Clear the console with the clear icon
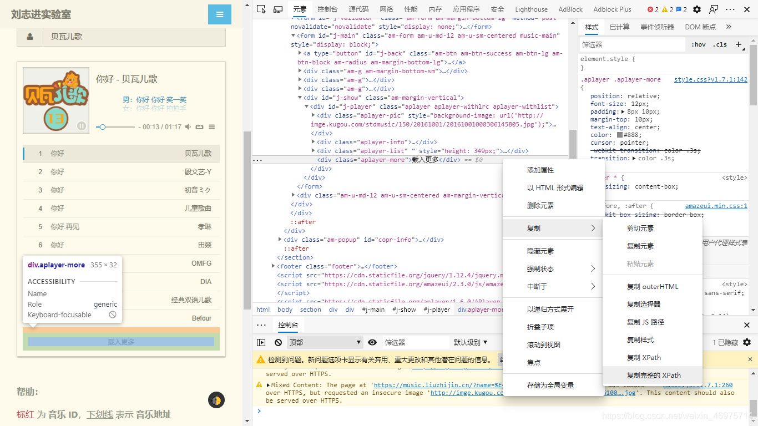Screen dimensions: 758x426 (278, 342)
